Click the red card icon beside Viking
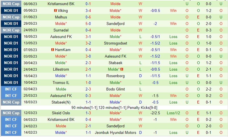This screenshot has width=228, height=137. pos(56,10)
